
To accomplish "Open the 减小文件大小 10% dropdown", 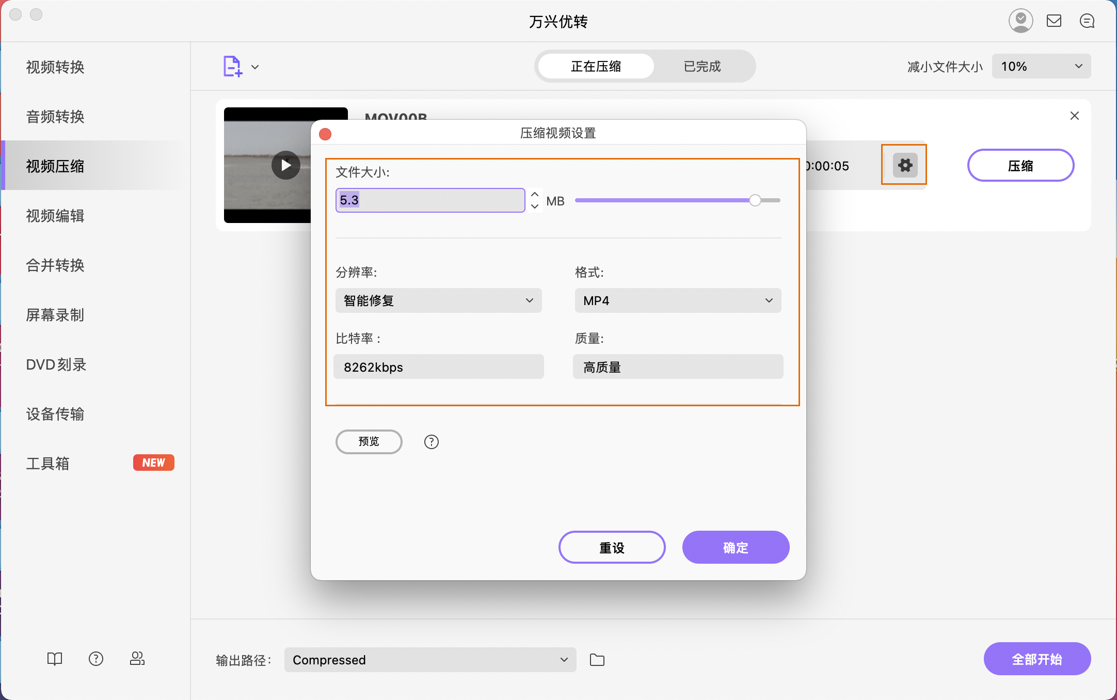I will [1041, 66].
